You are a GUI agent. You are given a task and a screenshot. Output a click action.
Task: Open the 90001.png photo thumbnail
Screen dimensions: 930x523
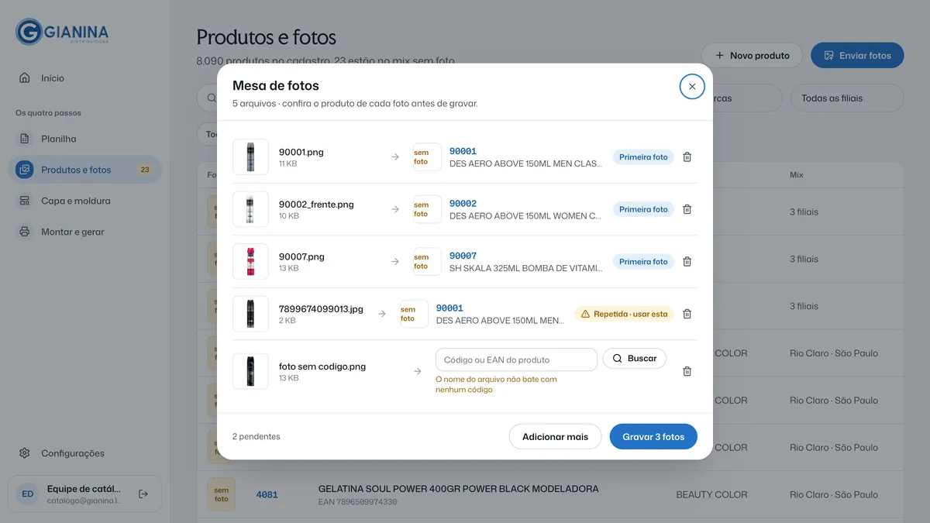(x=250, y=157)
